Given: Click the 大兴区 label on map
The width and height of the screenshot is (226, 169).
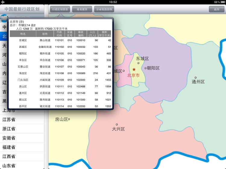Looking at the screenshot, I should (x=118, y=129).
